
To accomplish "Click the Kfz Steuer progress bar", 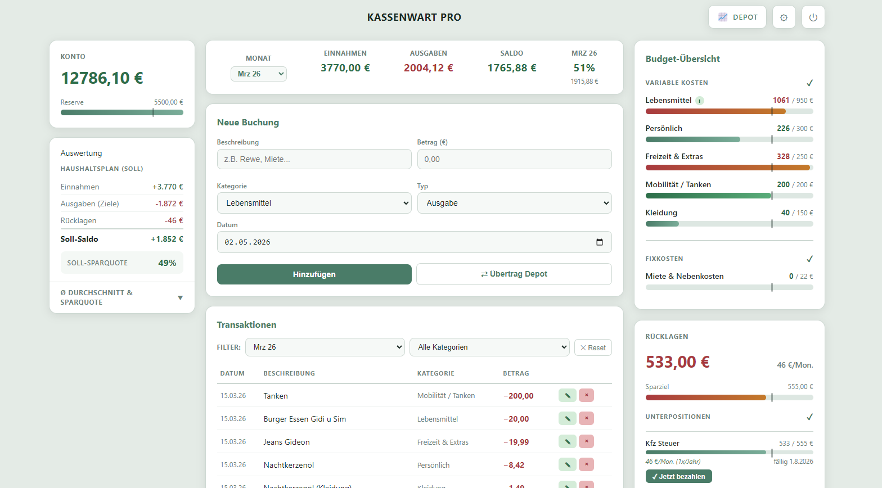I will 730,453.
